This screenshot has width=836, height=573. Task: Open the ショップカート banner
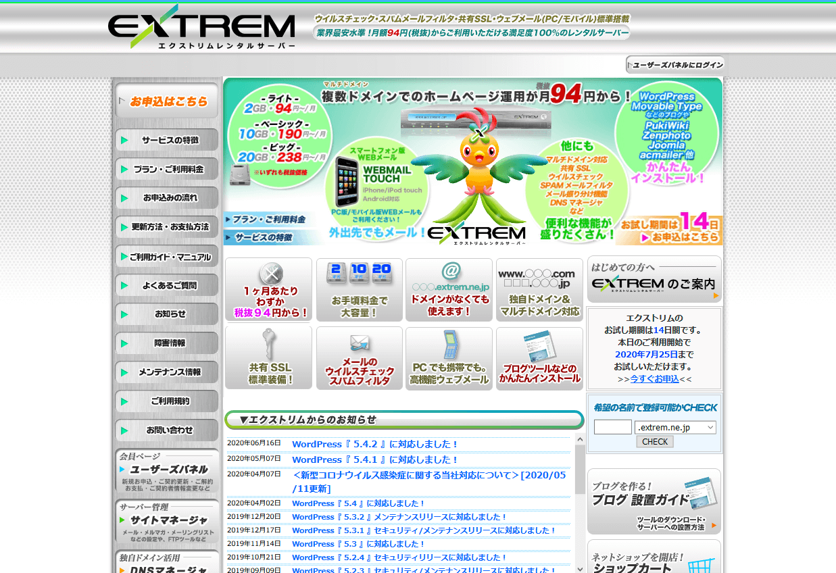coord(654,557)
